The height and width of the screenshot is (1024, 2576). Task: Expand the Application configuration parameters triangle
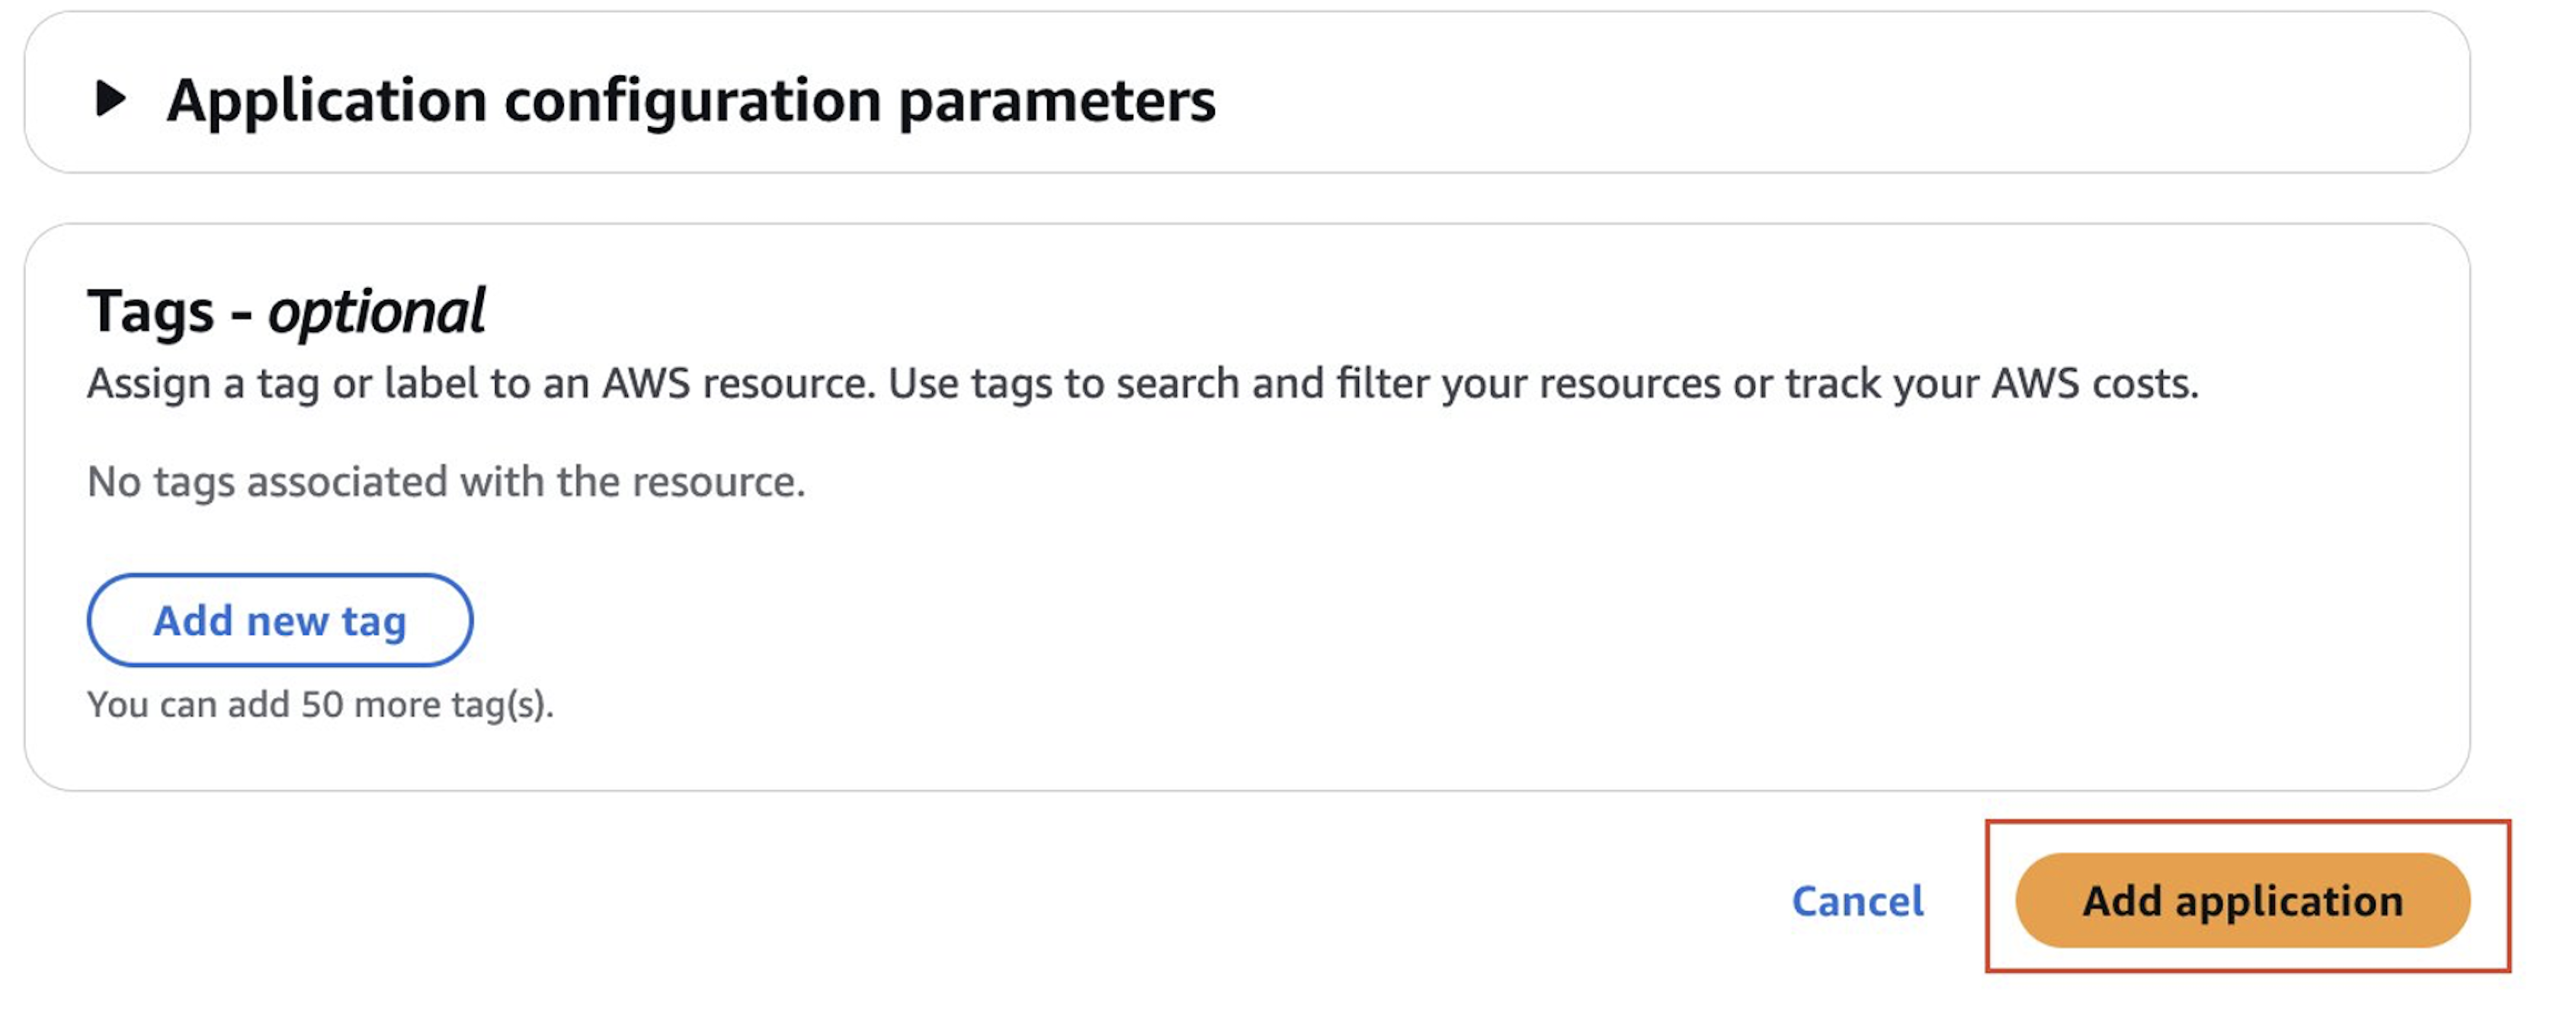point(110,98)
